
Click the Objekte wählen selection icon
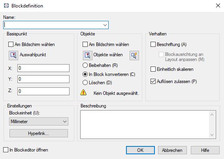[88, 55]
